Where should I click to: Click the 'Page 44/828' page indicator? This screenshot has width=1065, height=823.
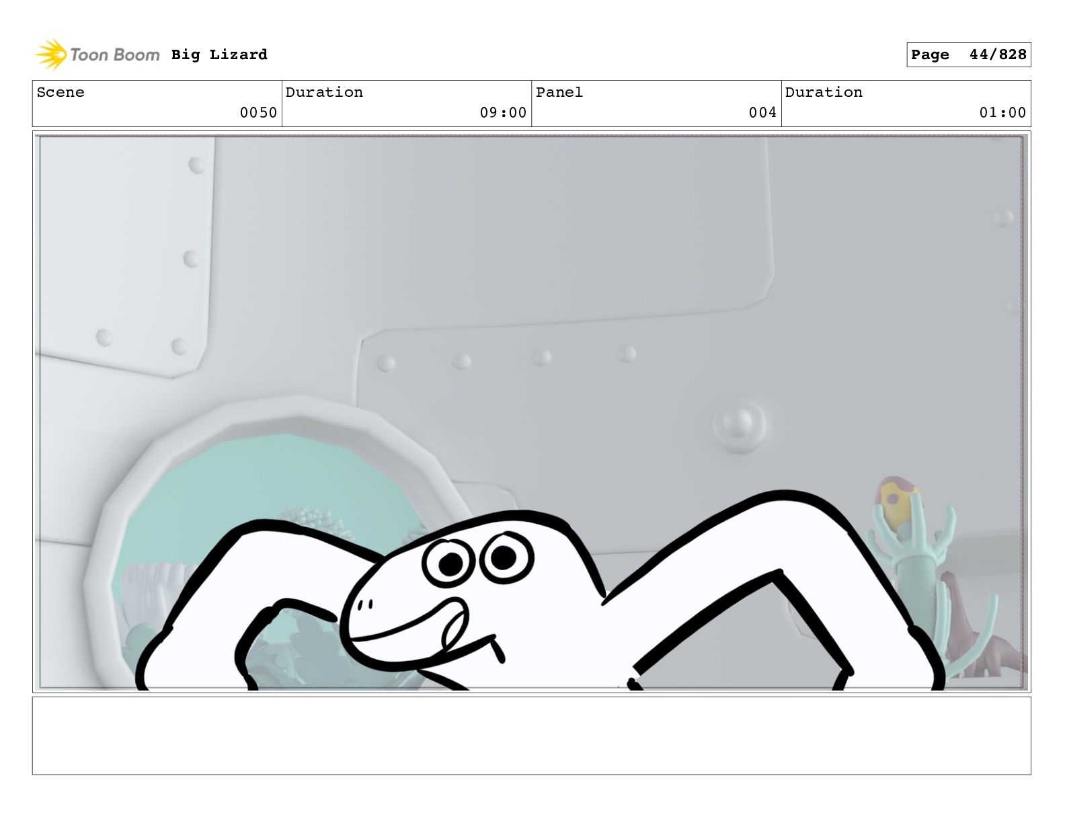click(968, 54)
